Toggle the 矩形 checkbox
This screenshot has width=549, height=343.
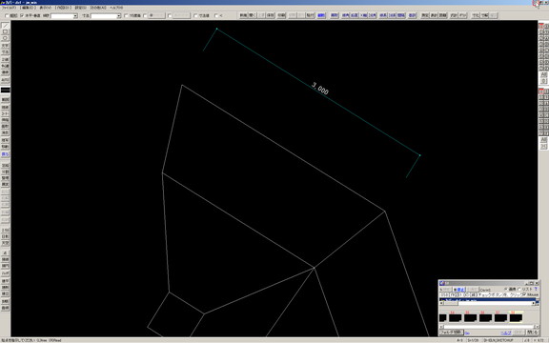[7, 16]
